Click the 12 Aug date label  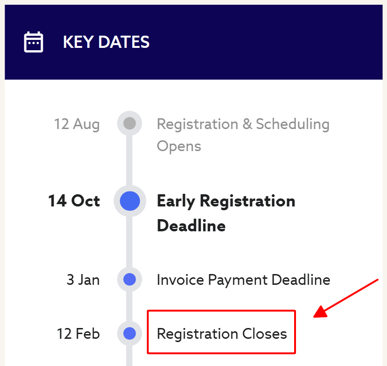(77, 124)
